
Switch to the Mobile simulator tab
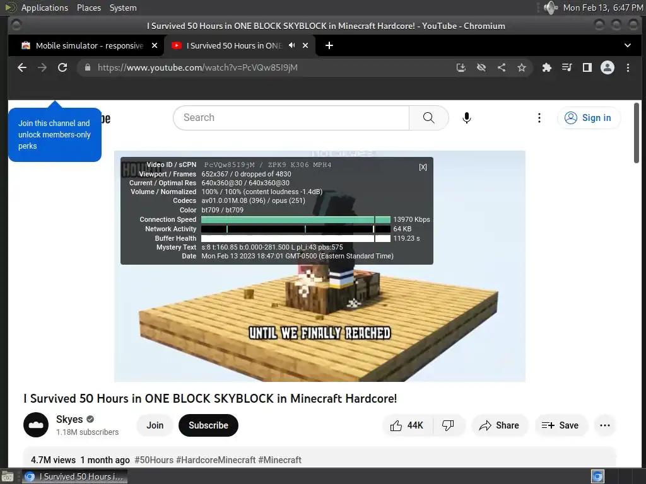tap(86, 45)
